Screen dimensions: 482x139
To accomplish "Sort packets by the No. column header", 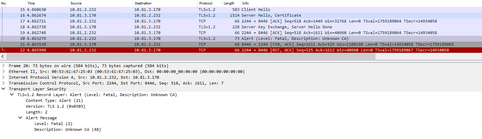I will click(13, 3).
